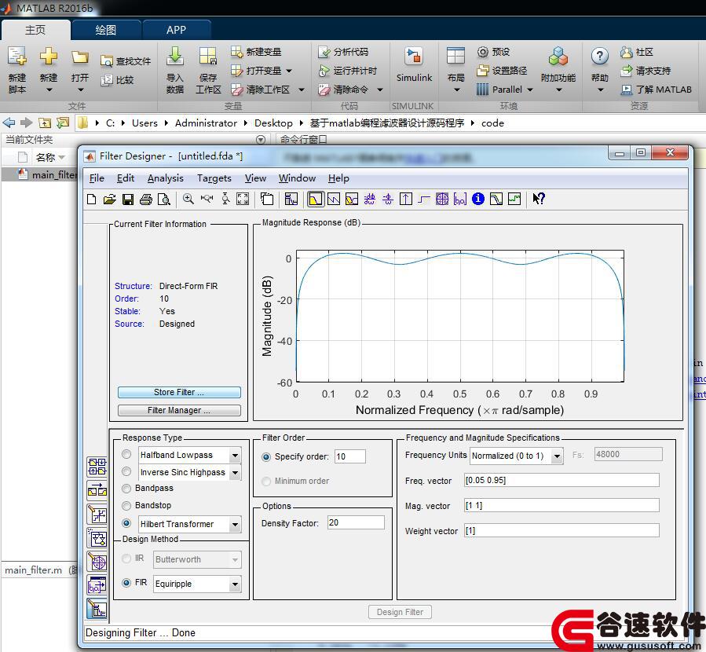This screenshot has width=706, height=652.
Task: Open Pole/Zero Editor sidebar icon
Action: coord(97,562)
